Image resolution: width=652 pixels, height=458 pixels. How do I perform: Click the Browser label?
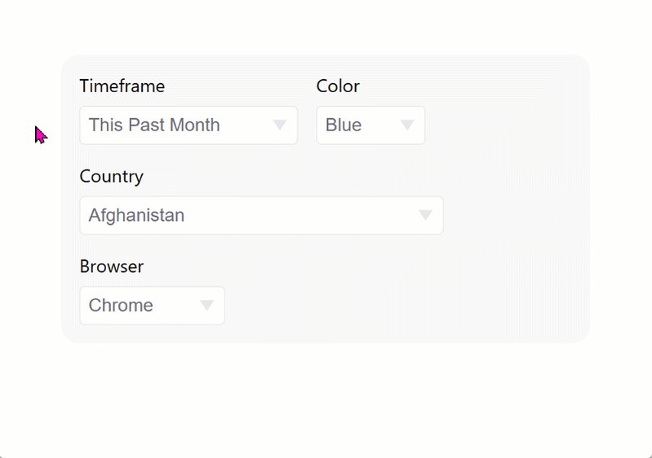pyautogui.click(x=112, y=266)
